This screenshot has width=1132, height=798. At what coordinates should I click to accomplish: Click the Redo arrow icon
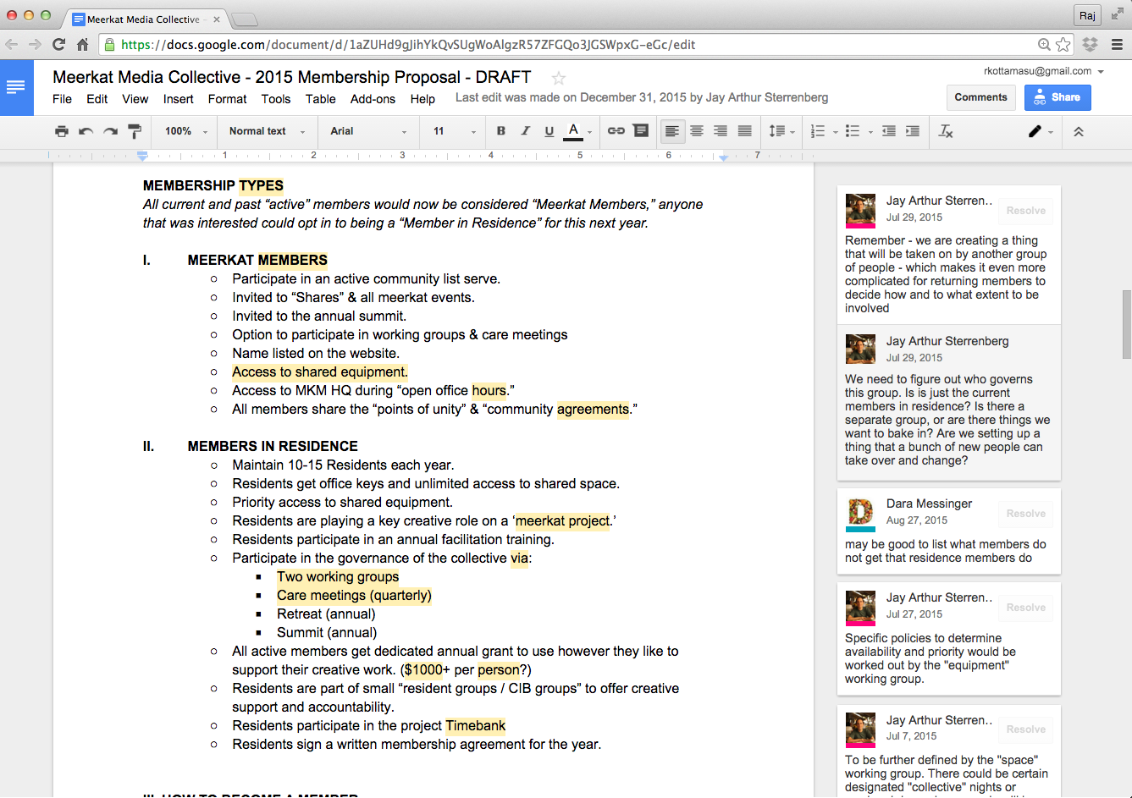point(110,131)
